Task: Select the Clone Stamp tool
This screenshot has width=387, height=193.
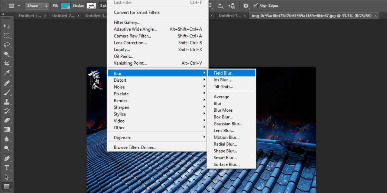Action: coord(7,102)
